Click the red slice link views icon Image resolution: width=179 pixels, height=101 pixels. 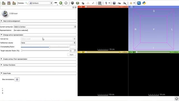pyautogui.click(x=83, y=7)
